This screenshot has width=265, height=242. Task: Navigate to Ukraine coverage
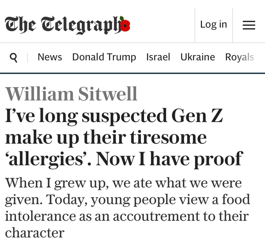point(198,57)
